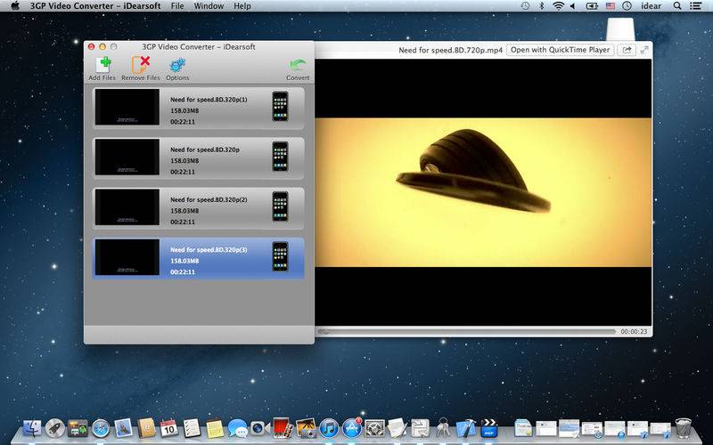Click 158.03MB size of Need for speed.8D.320p(1)
Screen dimensions: 713x445
click(184, 110)
